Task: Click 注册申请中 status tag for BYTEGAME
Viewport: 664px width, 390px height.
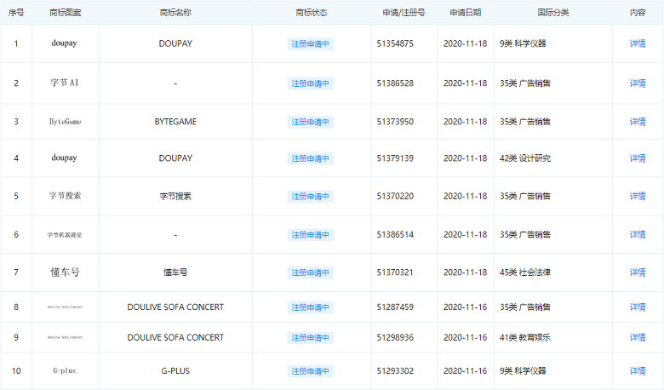Action: coord(311,123)
